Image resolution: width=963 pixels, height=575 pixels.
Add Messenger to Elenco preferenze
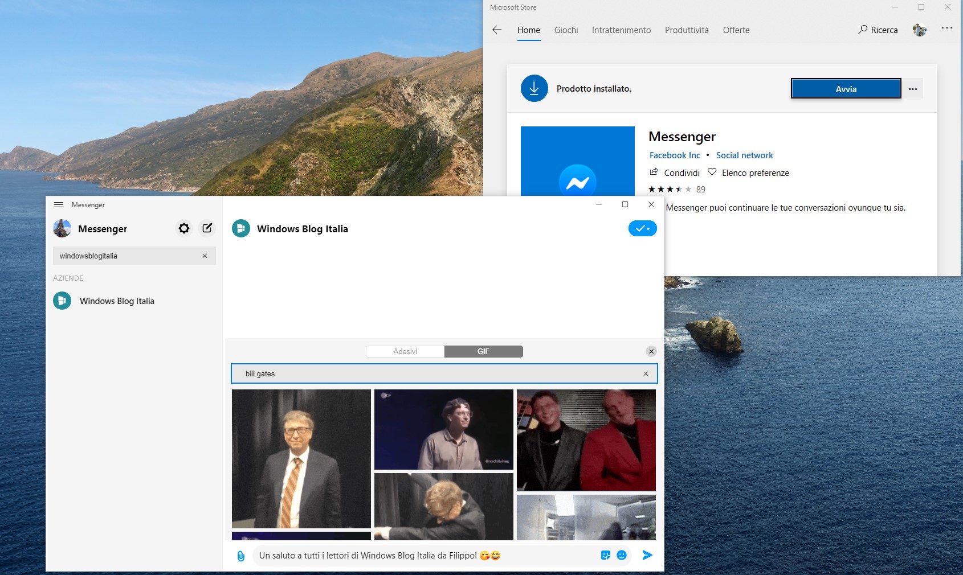748,172
